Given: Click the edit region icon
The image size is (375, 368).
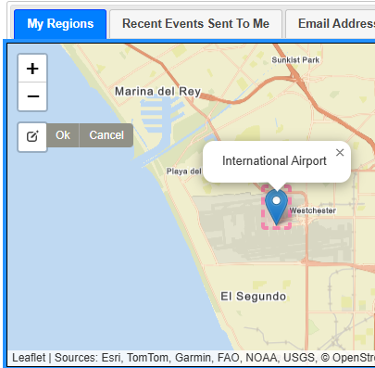Looking at the screenshot, I should [x=32, y=136].
